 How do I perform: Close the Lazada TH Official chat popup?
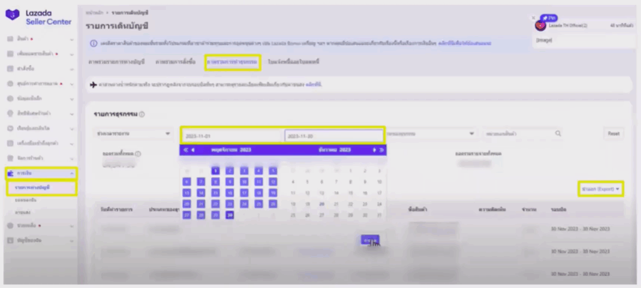pos(533,18)
